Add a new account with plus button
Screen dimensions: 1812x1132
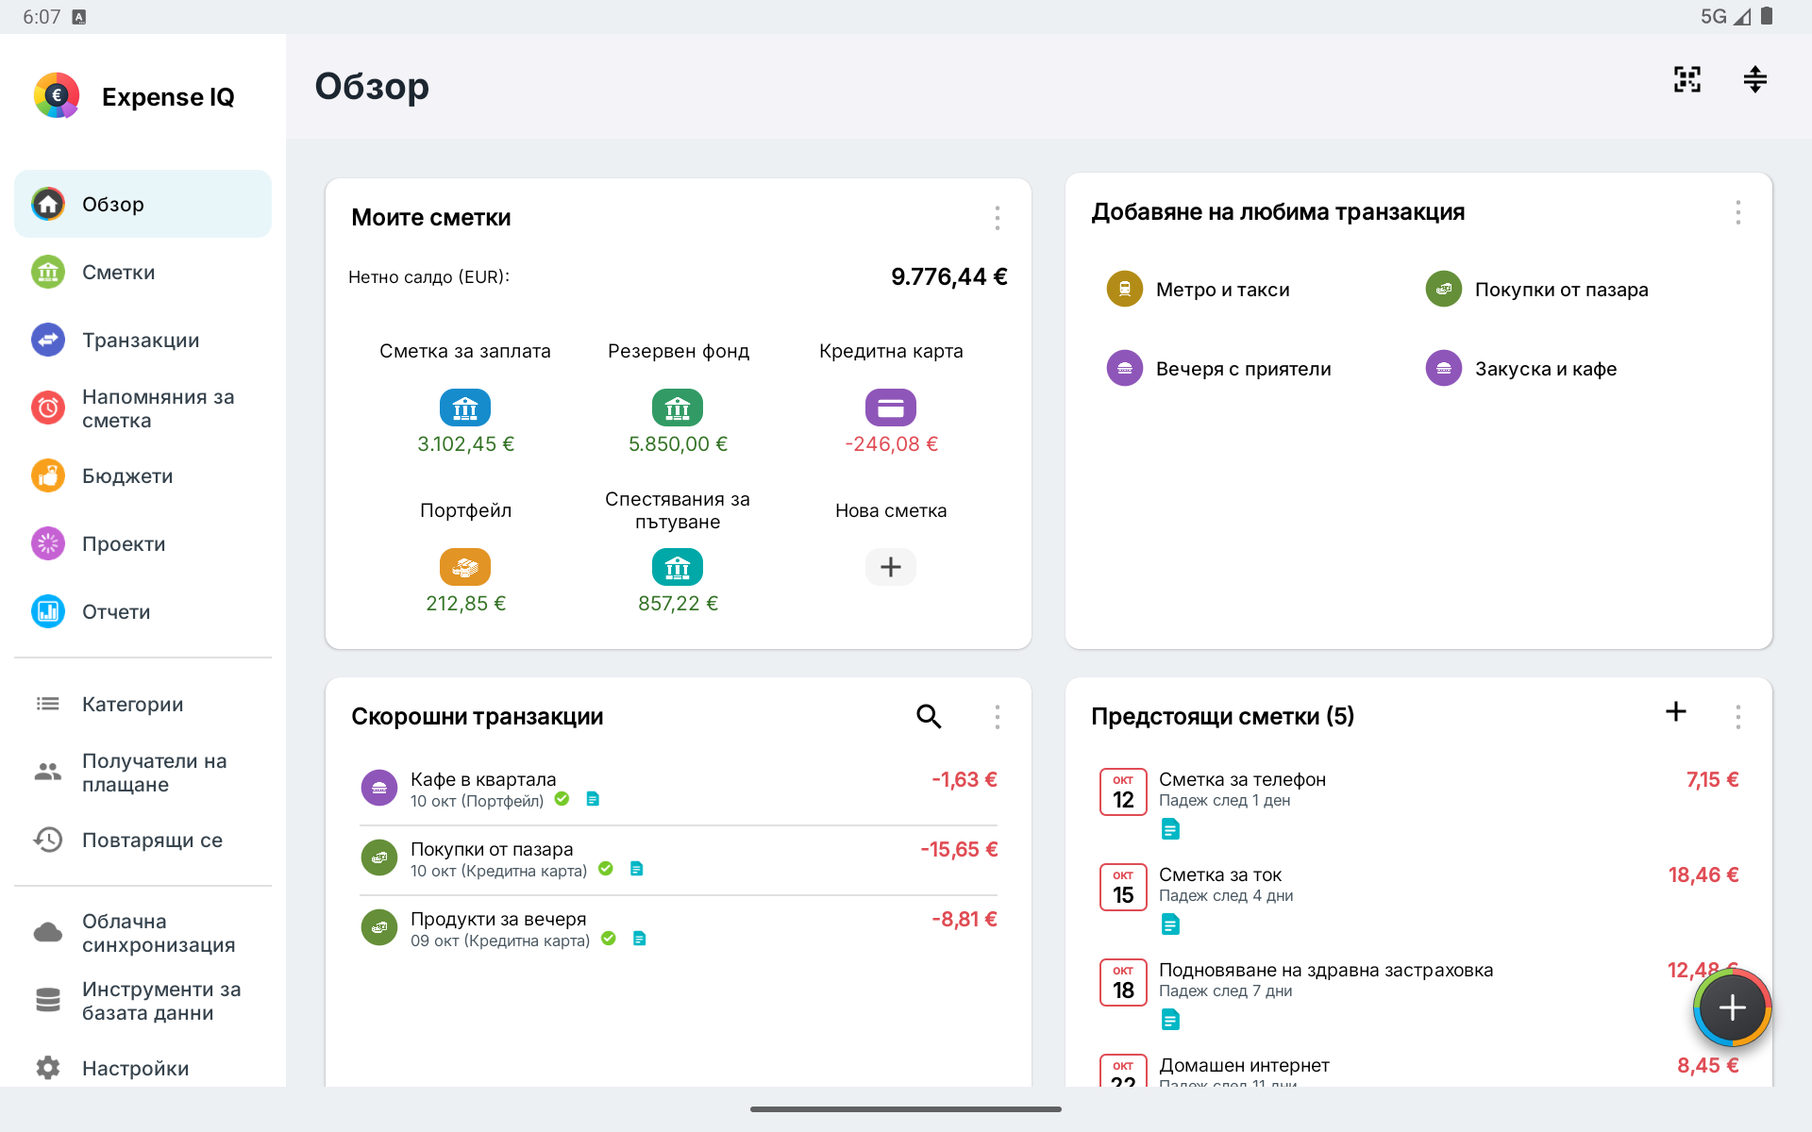pos(891,567)
